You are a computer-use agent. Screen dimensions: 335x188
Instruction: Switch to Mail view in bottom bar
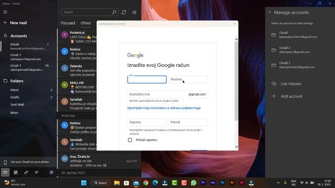(5, 172)
